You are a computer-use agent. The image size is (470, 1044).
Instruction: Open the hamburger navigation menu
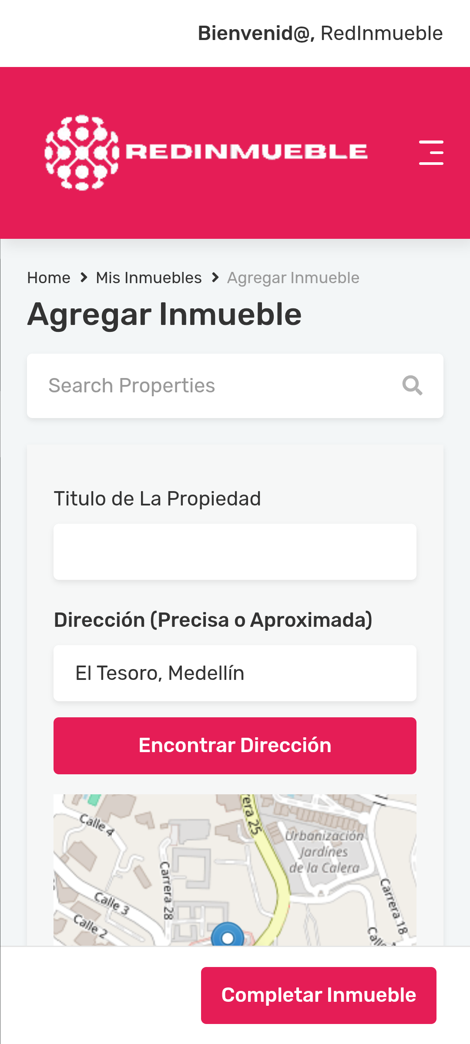[x=431, y=152]
